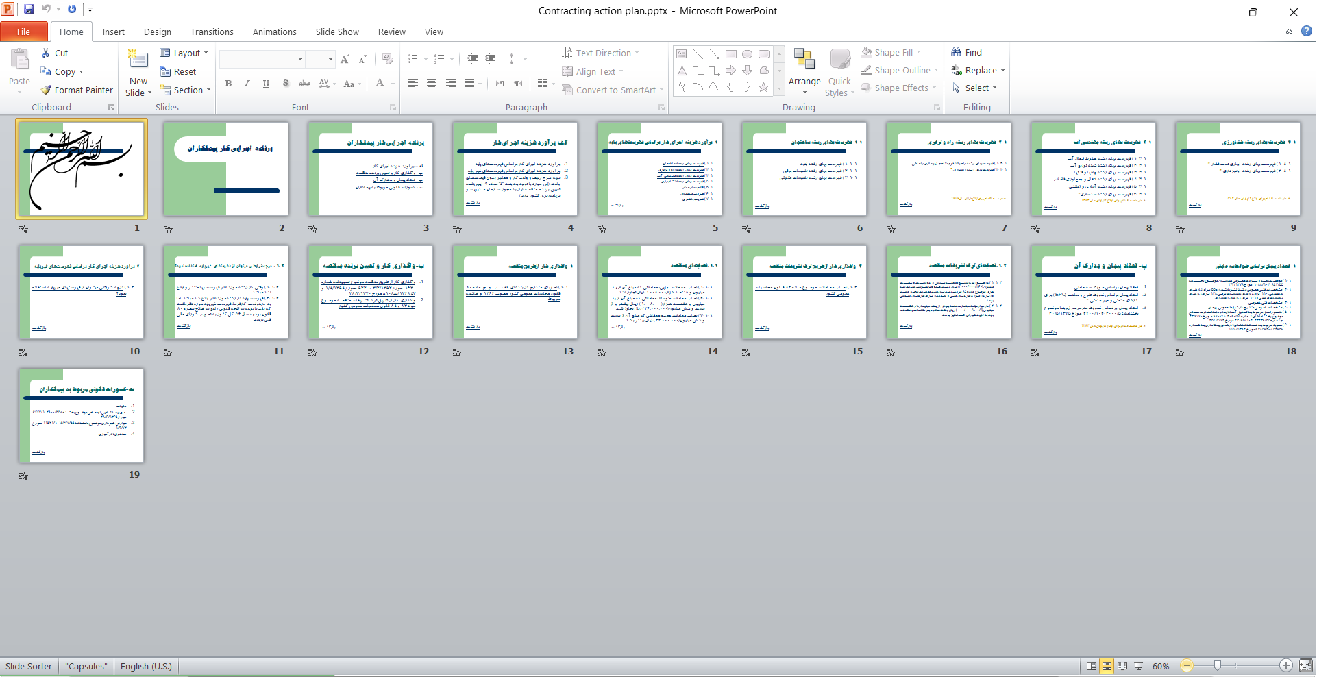The image size is (1317, 677).
Task: Toggle Justify text alignment
Action: pyautogui.click(x=469, y=84)
